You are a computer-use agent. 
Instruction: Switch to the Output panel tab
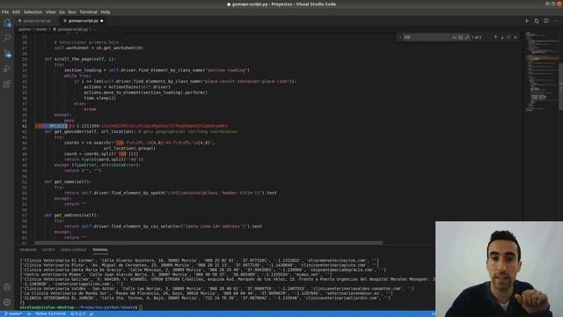point(48,250)
